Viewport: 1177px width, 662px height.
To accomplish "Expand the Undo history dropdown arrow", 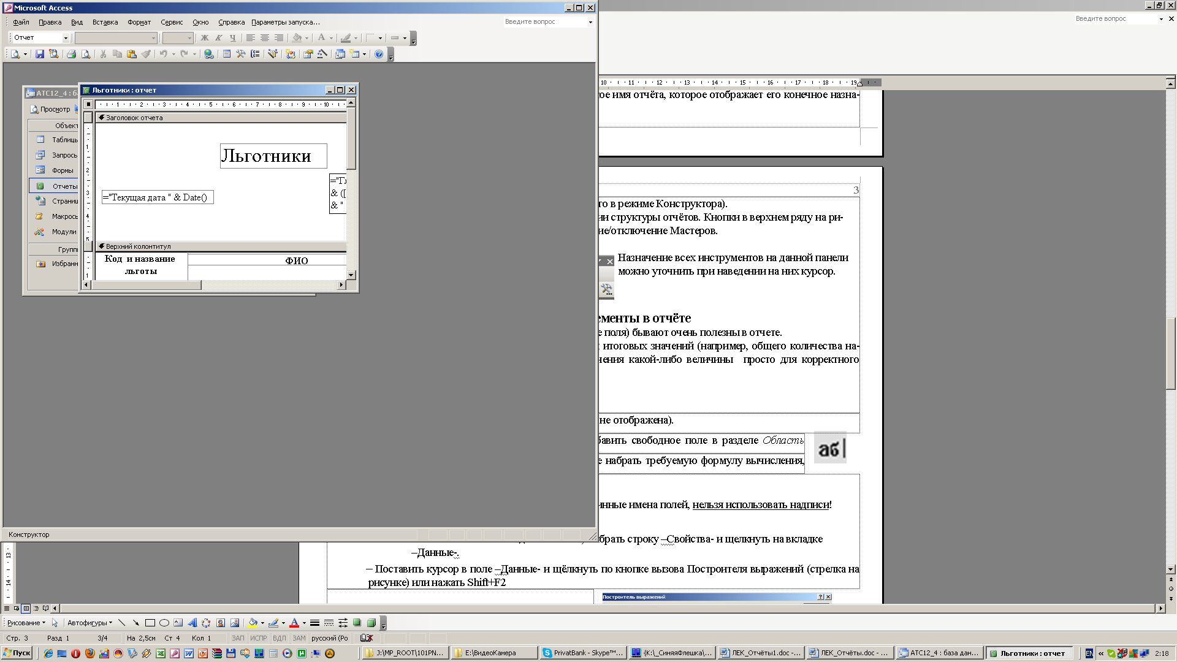I will (x=173, y=54).
